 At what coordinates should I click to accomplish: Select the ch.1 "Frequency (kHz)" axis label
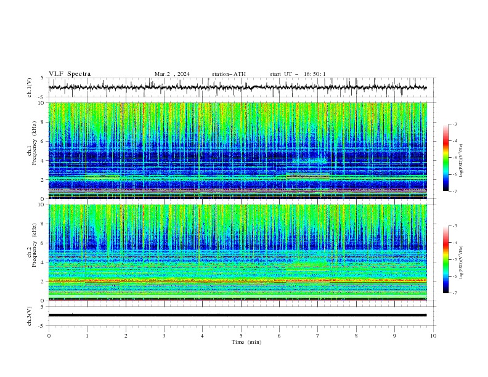click(x=33, y=144)
